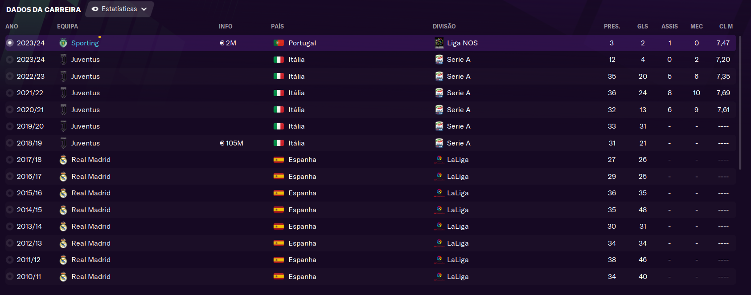Sort by the GLS column header
The image size is (751, 295).
[642, 26]
